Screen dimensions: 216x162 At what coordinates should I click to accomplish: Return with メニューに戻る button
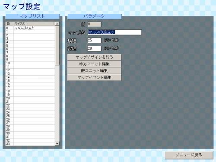pyautogui.click(x=189, y=155)
